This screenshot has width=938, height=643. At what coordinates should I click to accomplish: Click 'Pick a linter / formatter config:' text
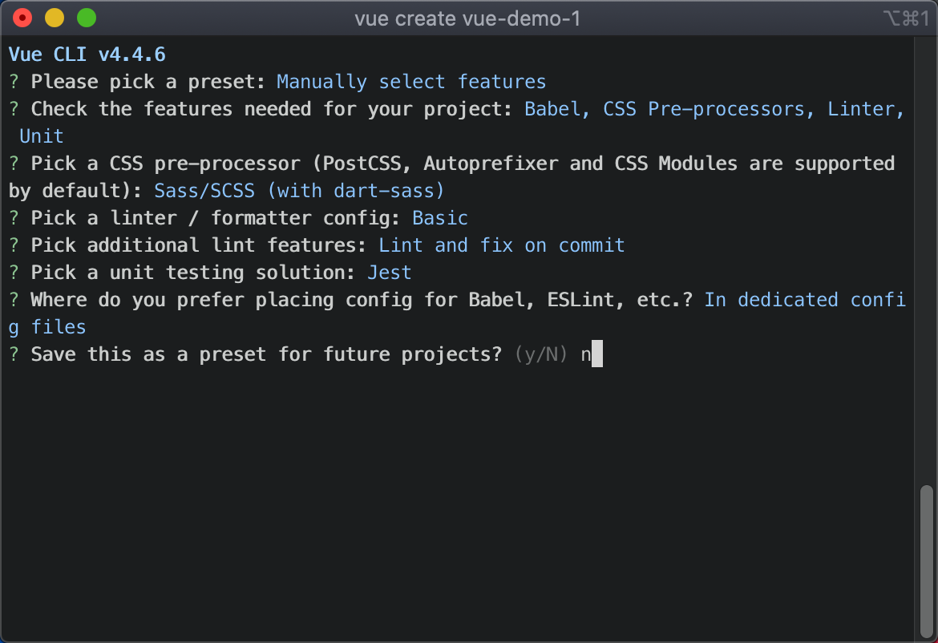point(216,218)
